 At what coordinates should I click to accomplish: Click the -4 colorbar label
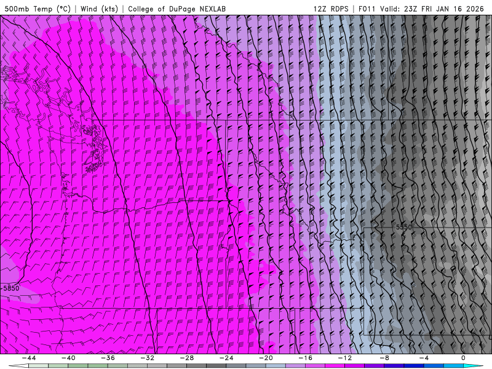(x=424, y=358)
